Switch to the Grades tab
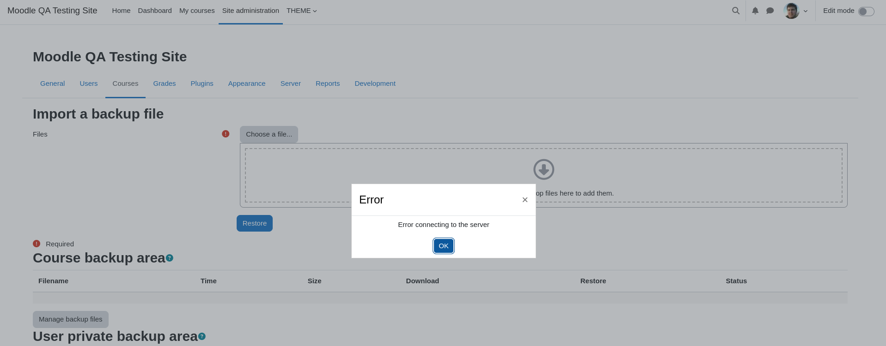886x346 pixels. 165,84
